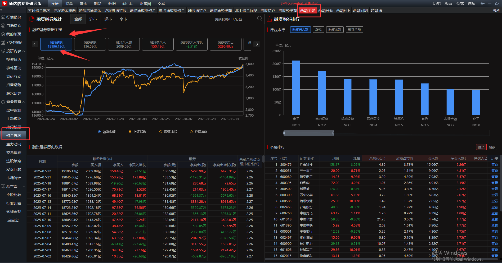502x263 pixels.
Task: Open 调研互动 from the sidebar
Action: click(x=13, y=76)
